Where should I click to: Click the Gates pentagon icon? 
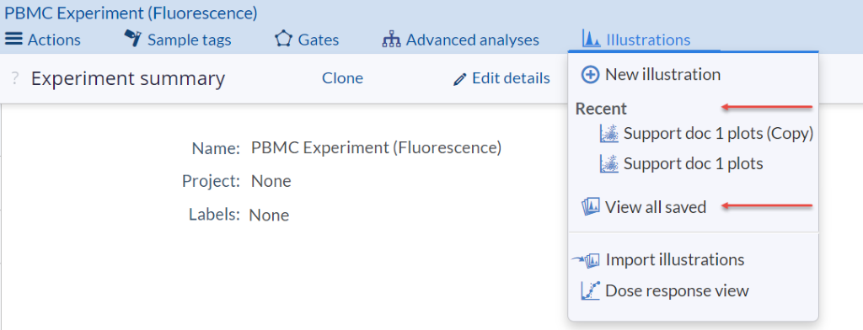[x=283, y=39]
